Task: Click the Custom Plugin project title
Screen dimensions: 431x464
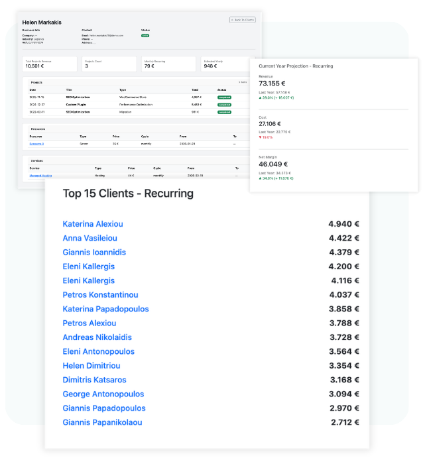Action: [76, 105]
